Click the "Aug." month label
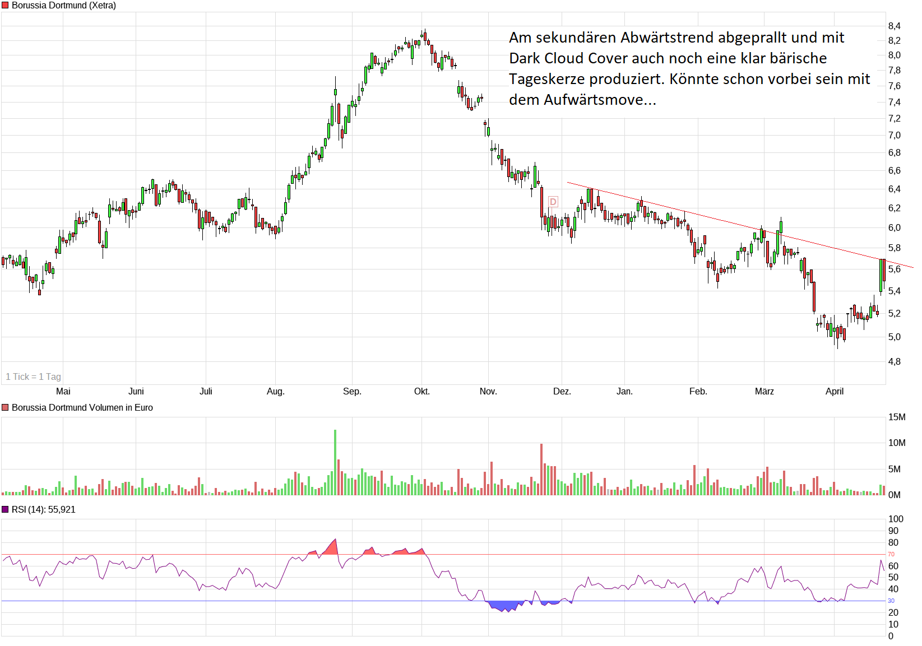This screenshot has height=646, width=922. [276, 392]
